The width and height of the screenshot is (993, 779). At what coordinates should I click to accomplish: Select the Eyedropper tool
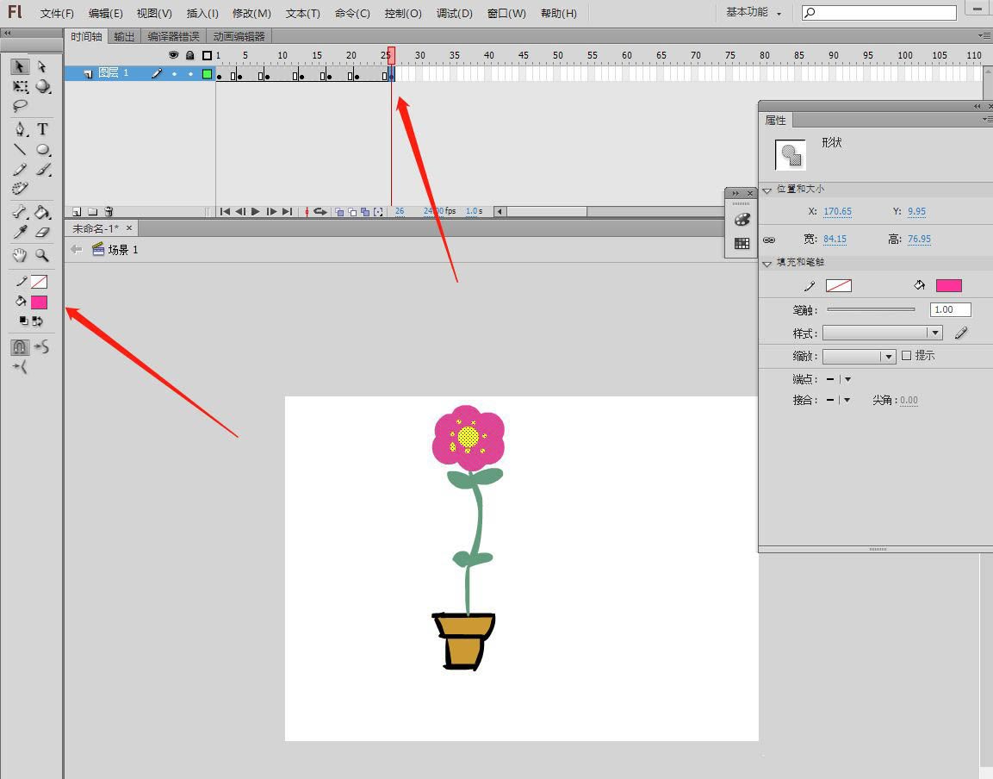tap(20, 232)
